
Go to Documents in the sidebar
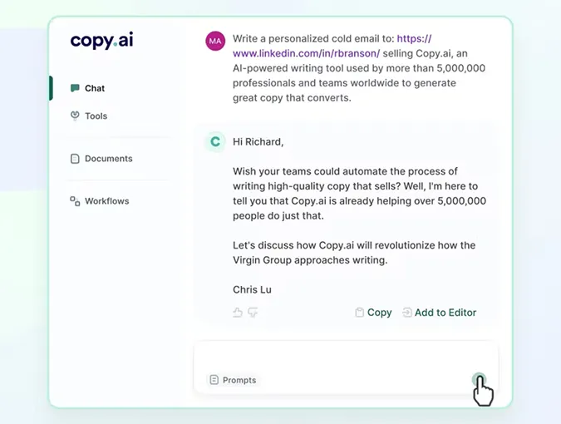tap(108, 159)
